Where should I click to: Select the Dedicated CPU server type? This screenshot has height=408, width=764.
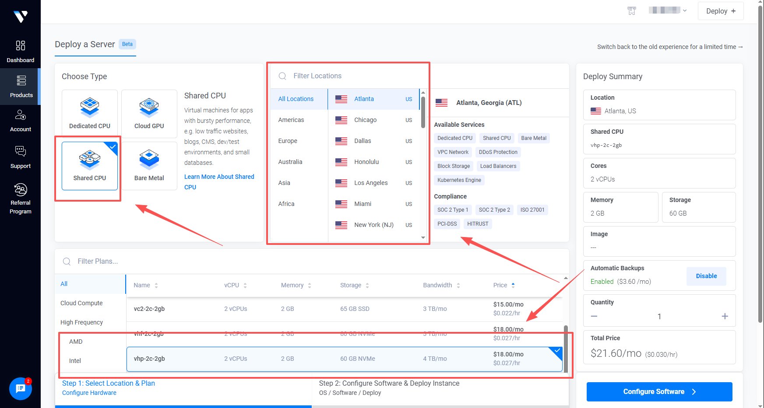point(90,114)
